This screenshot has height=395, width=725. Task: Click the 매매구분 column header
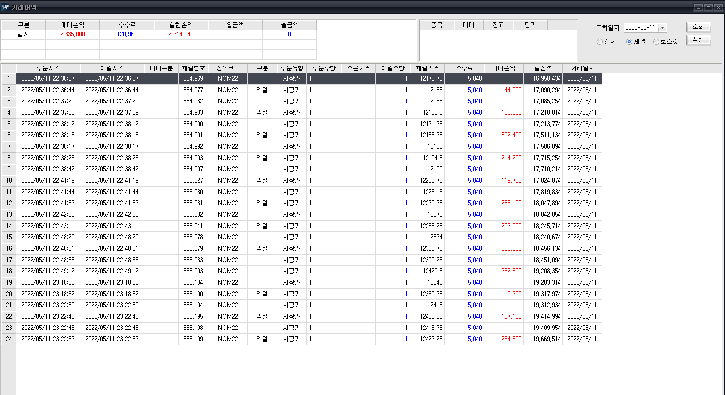coord(161,68)
